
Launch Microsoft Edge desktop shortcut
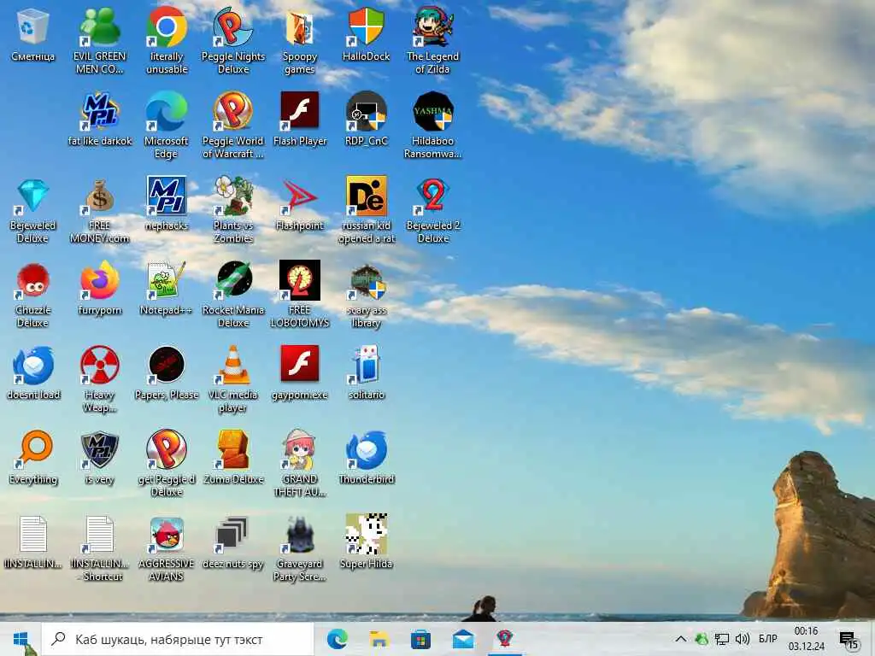tap(167, 125)
